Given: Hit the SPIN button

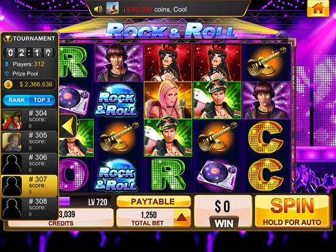Looking at the screenshot, I should pos(292,211).
